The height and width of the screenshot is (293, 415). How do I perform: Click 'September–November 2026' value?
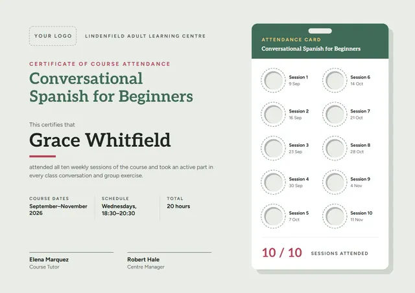coord(58,210)
